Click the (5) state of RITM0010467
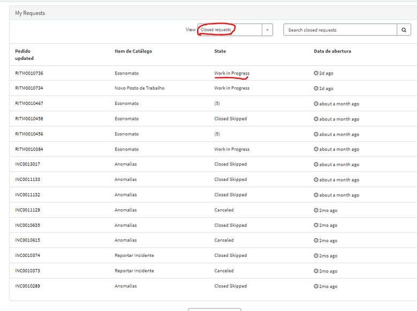 217,103
